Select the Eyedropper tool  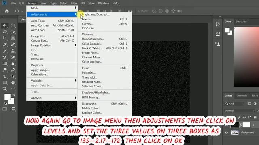tap(5, 44)
